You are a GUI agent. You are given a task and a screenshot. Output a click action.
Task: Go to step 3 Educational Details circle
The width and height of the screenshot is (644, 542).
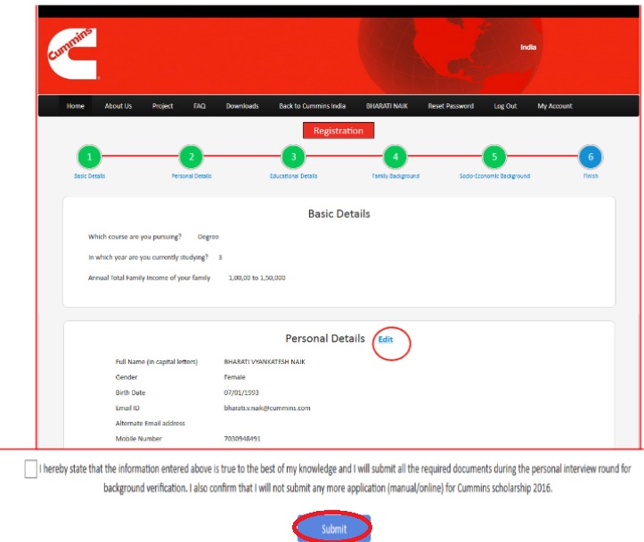293,158
